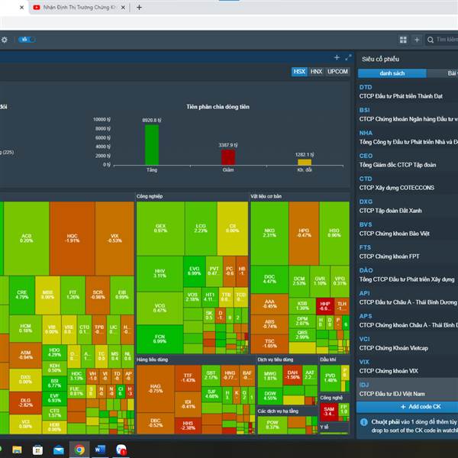Click the VIX -0.53% heatmap tile
Screen dimensions: 458x458
tap(114, 238)
